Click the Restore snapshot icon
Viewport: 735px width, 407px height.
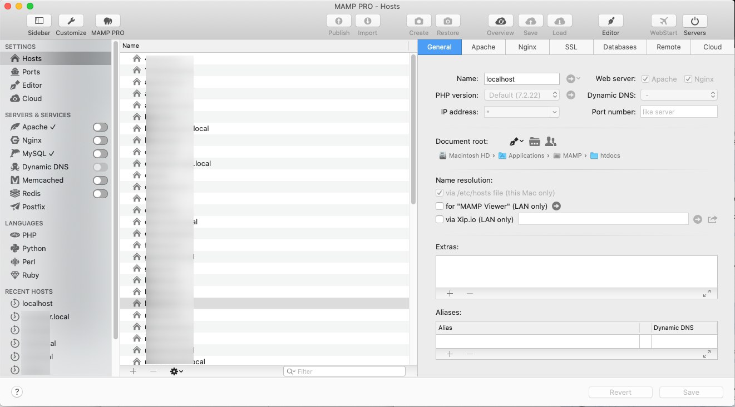(x=448, y=21)
